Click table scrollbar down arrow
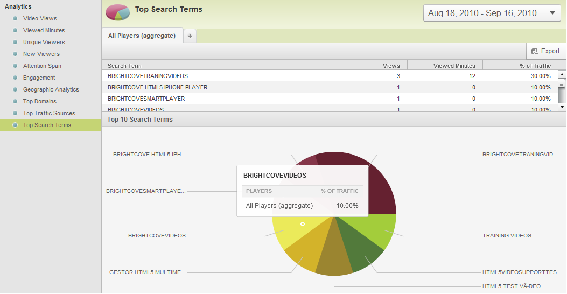The image size is (567, 294). coord(562,107)
